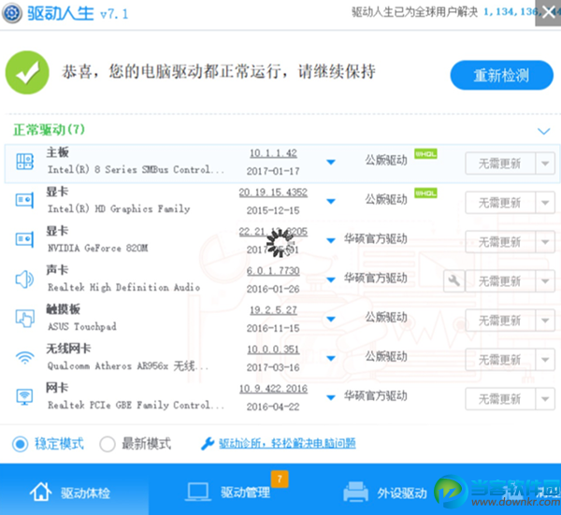Click the orange 7 badge on 驱动管理
Screen dimensions: 561x515
[280, 479]
